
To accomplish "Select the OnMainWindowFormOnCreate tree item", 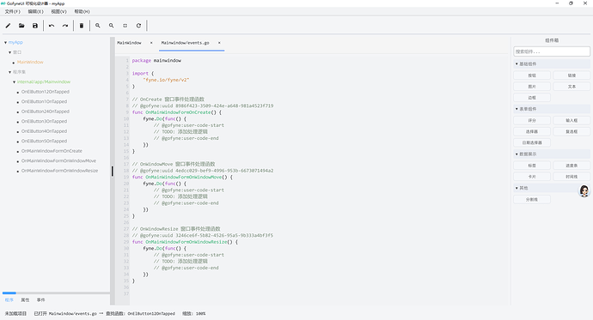I will coord(52,151).
